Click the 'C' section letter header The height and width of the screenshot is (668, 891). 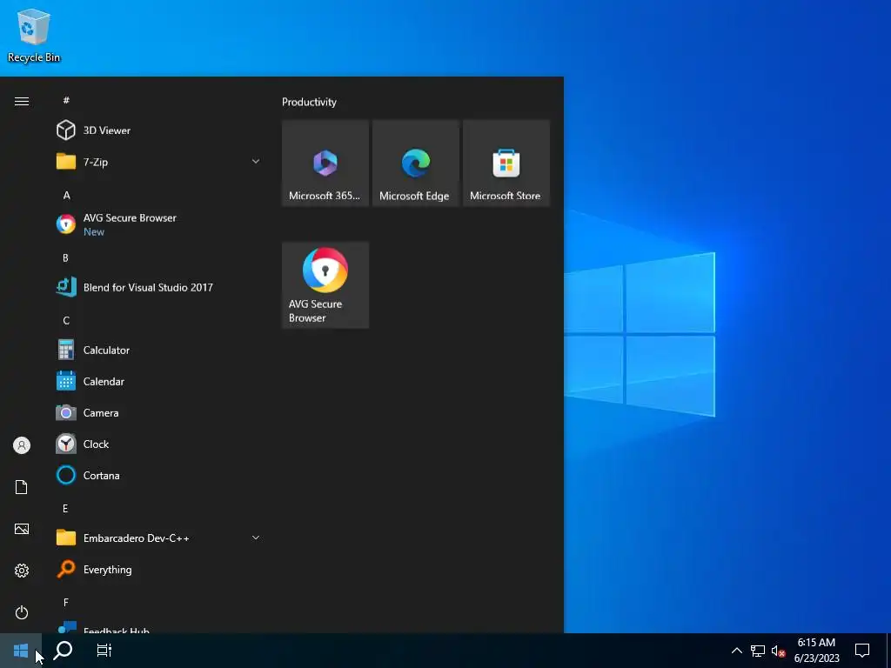(x=66, y=321)
